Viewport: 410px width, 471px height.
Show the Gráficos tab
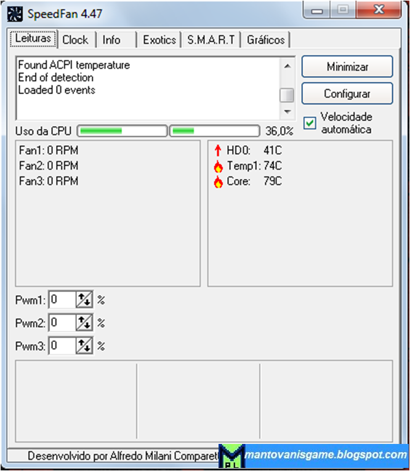(x=265, y=40)
